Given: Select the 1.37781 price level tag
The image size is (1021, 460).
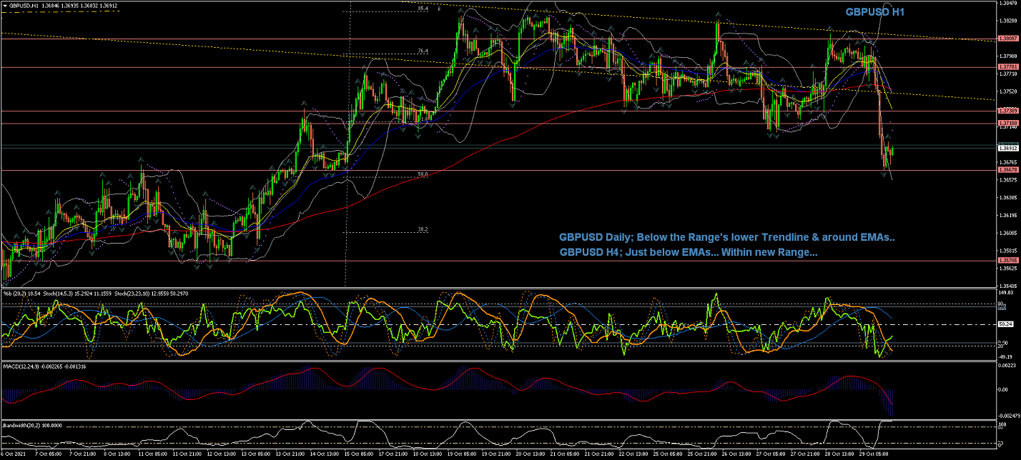Looking at the screenshot, I should click(x=1007, y=67).
